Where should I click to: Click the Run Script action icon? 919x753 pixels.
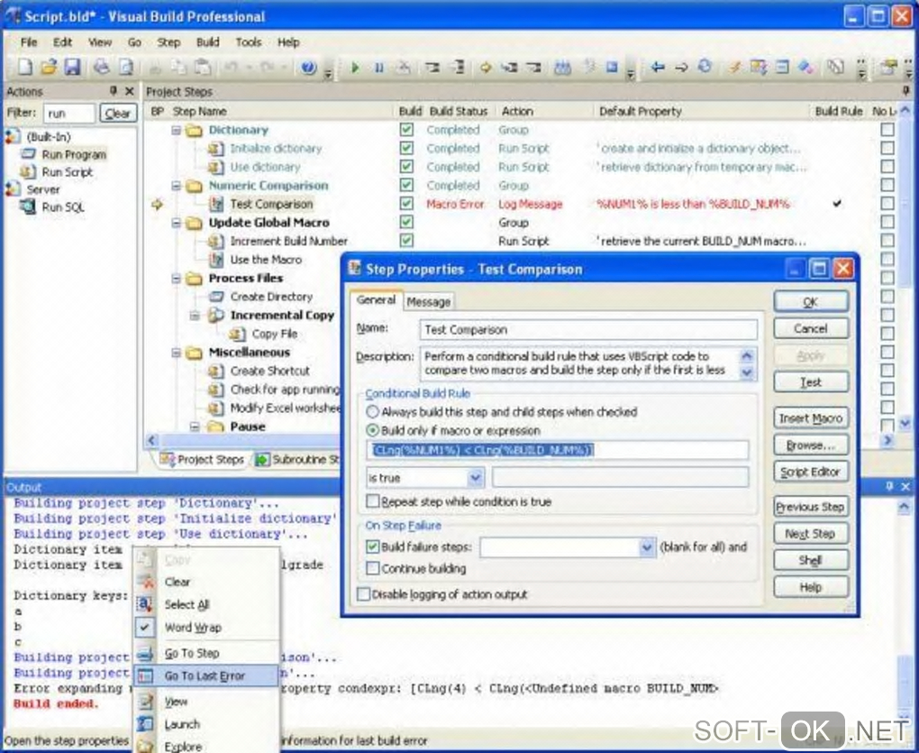(27, 172)
